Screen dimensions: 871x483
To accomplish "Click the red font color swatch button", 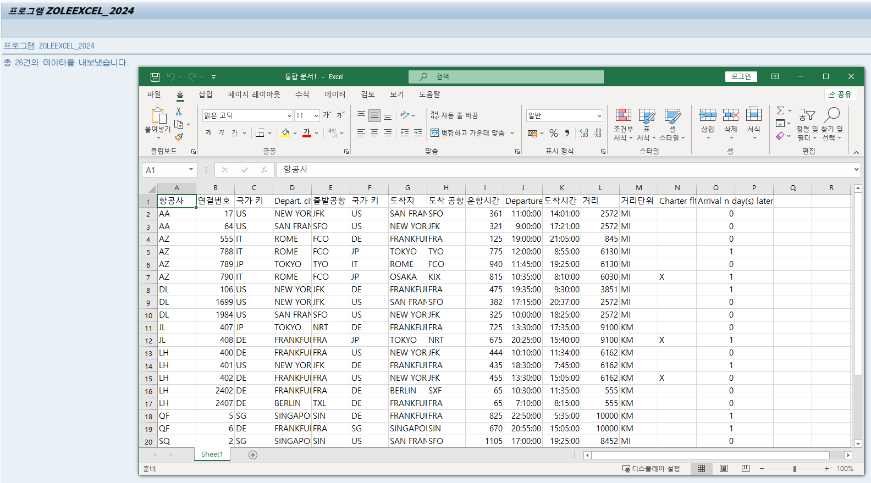I will coord(307,132).
